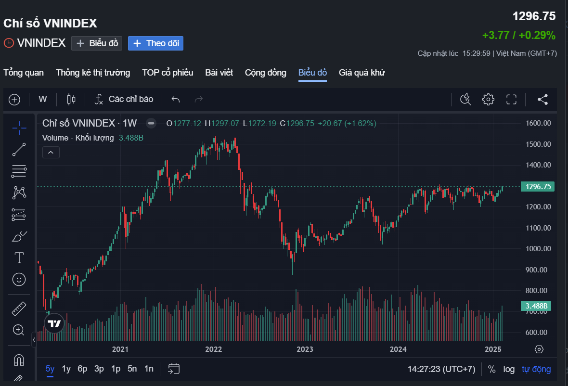Open chart candle style selector

click(x=71, y=99)
